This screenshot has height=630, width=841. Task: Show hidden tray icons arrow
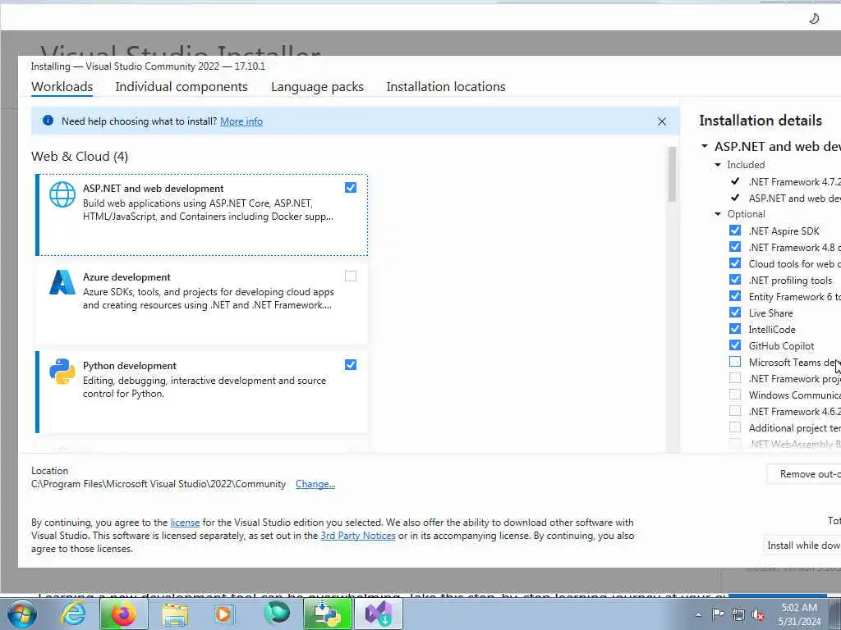click(x=698, y=614)
